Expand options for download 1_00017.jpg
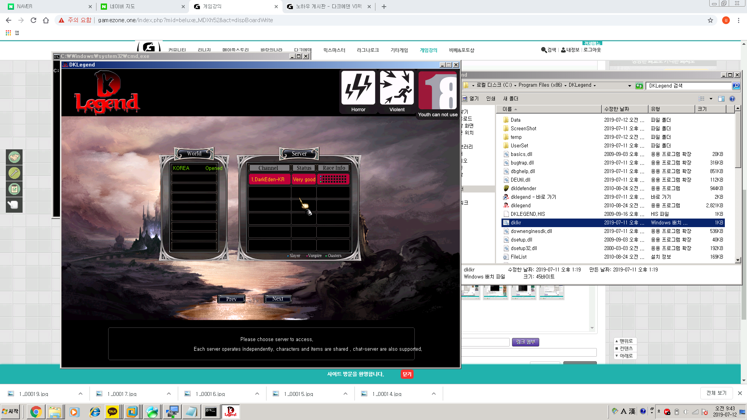The height and width of the screenshot is (420, 747). 169,394
